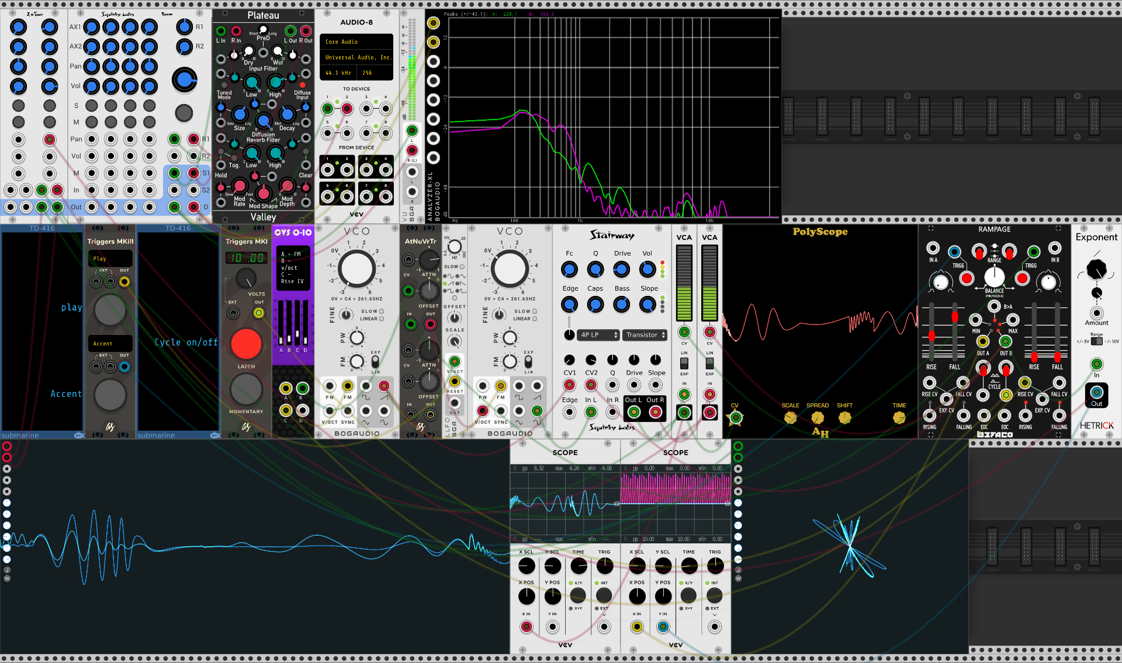
Task: Flip the green-ported VCA's LIN/EXP switch
Action: (x=684, y=363)
